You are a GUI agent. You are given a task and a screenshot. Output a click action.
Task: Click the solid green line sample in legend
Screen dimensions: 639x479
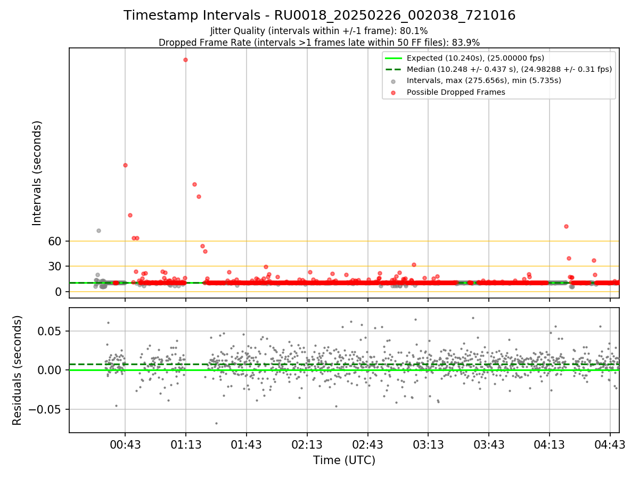tap(393, 58)
